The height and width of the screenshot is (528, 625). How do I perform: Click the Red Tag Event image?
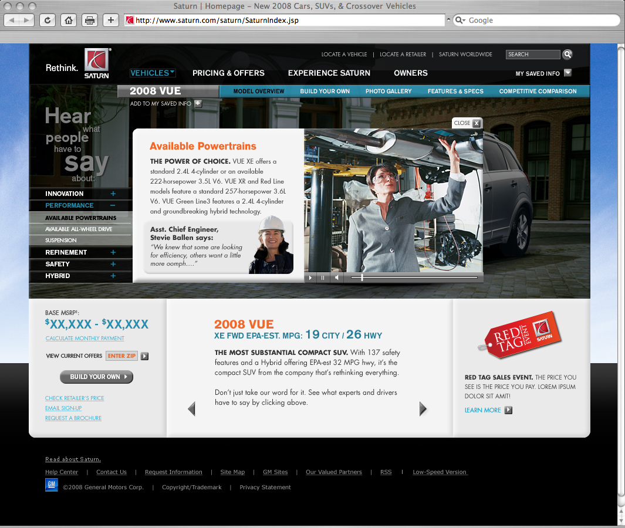[x=520, y=335]
